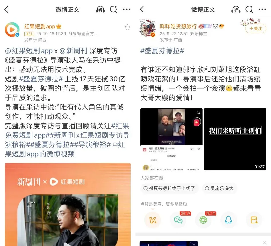This screenshot has width=271, height=246.
Task: Tap the 关注 tag under 红果短剧app
Action: pos(29,34)
